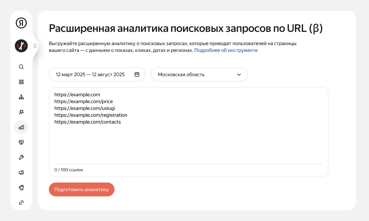
Task: Open the Webmaster wrench-and-code round icon
Action: 21,46
